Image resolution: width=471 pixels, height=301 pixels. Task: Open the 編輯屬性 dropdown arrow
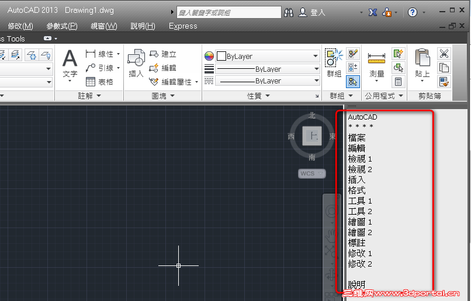pos(197,82)
